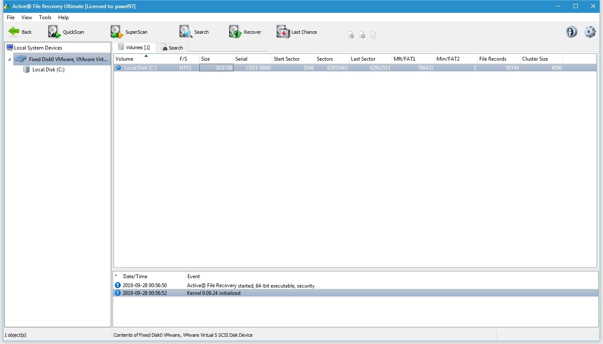This screenshot has width=603, height=344.
Task: Click blue status dot of Local Disk (C:) row
Action: coord(119,68)
